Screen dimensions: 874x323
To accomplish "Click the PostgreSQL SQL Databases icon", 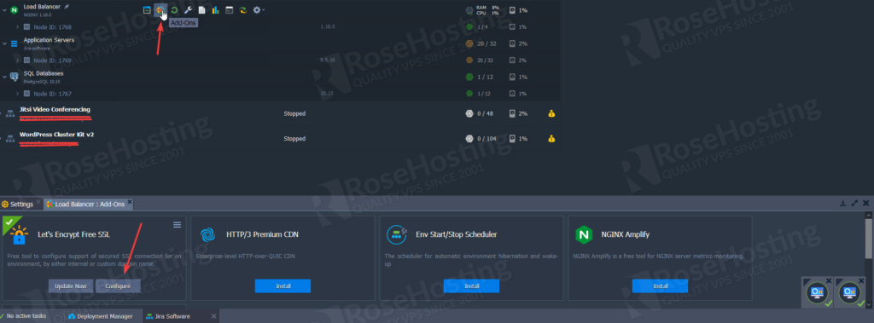I will (x=14, y=77).
